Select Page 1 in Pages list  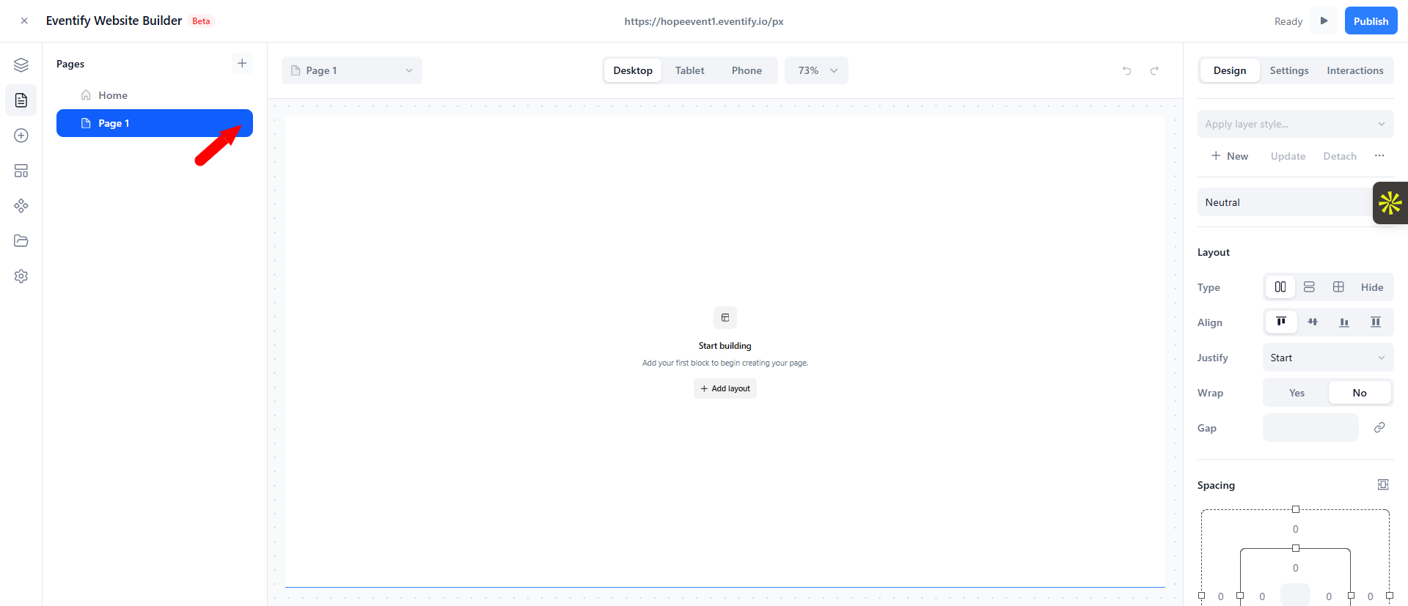click(x=155, y=123)
